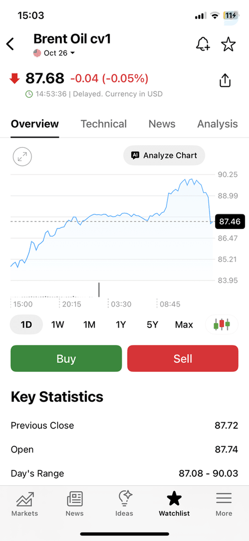Tap the back arrow icon
This screenshot has width=249, height=541.
coord(10,44)
